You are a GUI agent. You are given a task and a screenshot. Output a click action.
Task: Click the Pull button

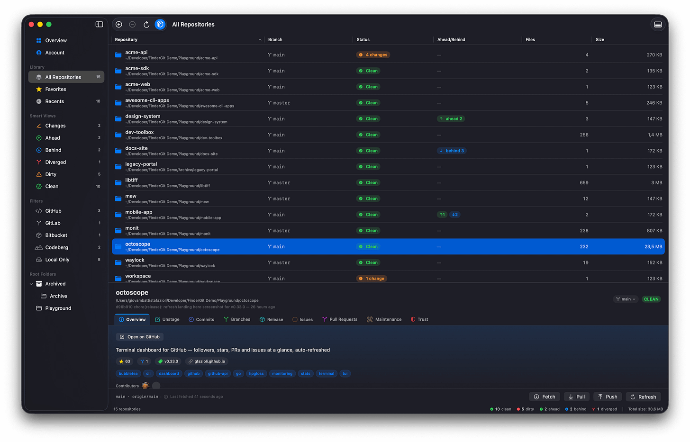click(x=577, y=397)
